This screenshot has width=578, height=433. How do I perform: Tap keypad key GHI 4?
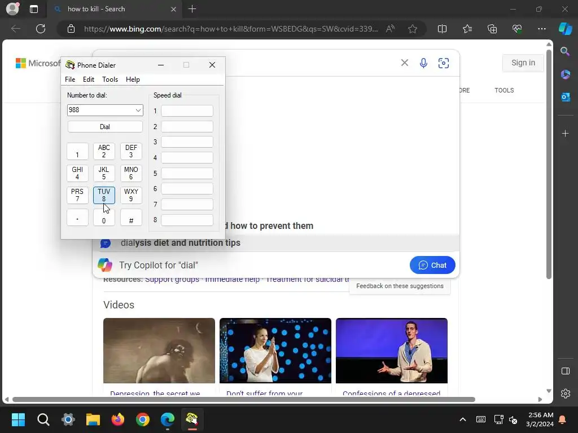[x=77, y=173]
